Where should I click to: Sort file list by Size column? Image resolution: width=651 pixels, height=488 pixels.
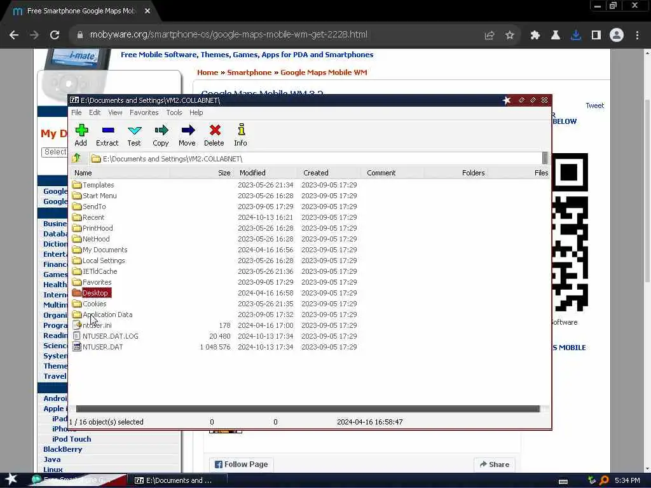tap(201, 173)
